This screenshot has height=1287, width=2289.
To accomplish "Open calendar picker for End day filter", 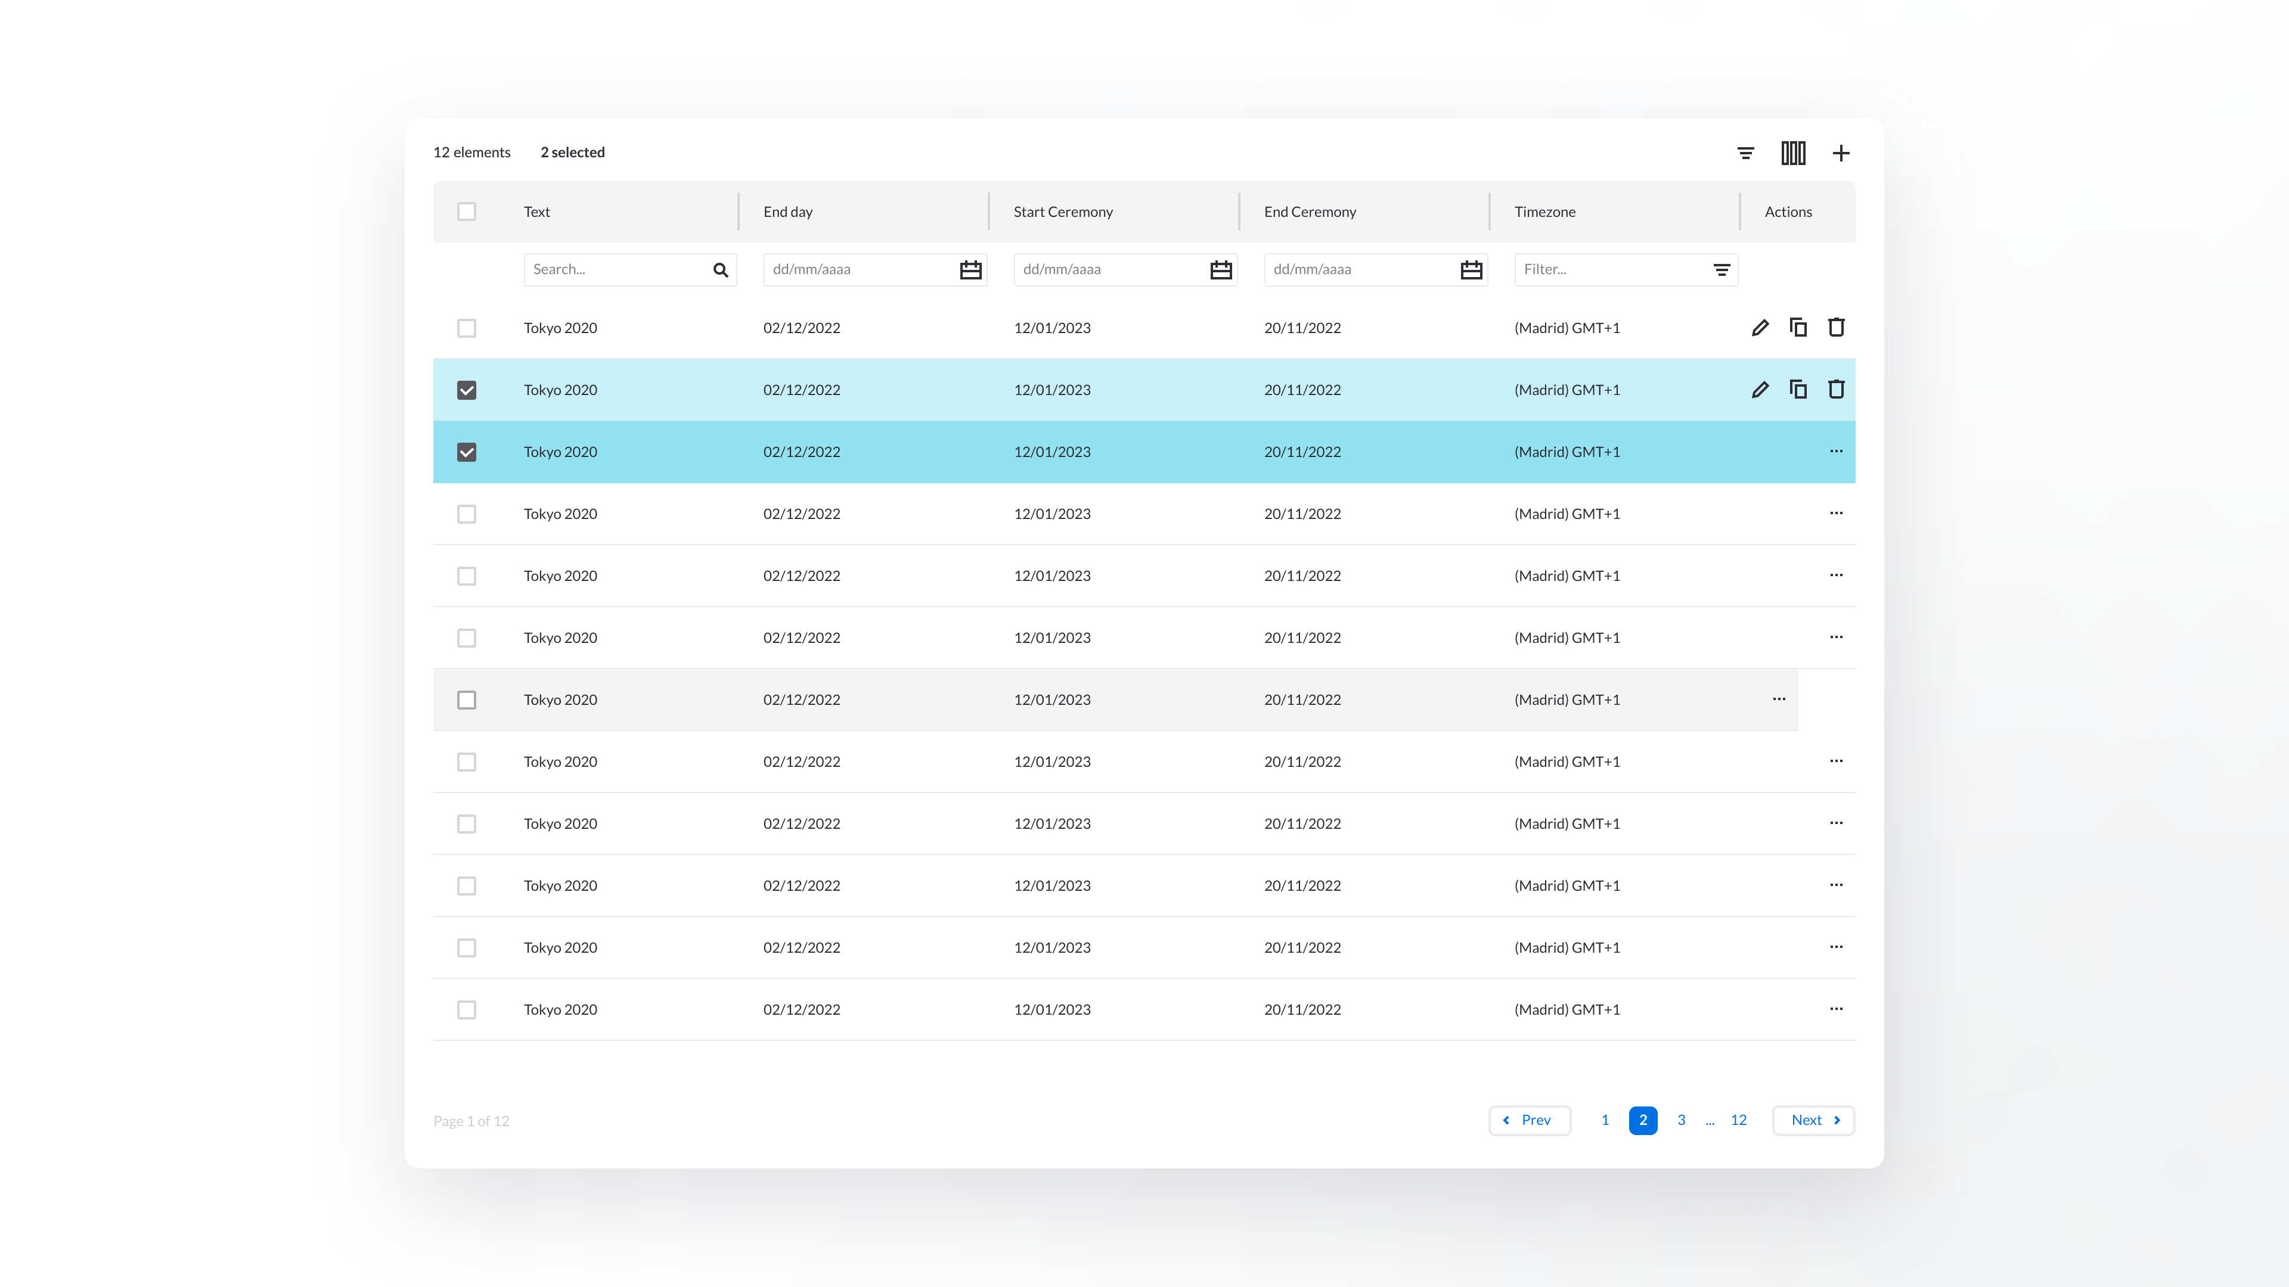I will (970, 270).
